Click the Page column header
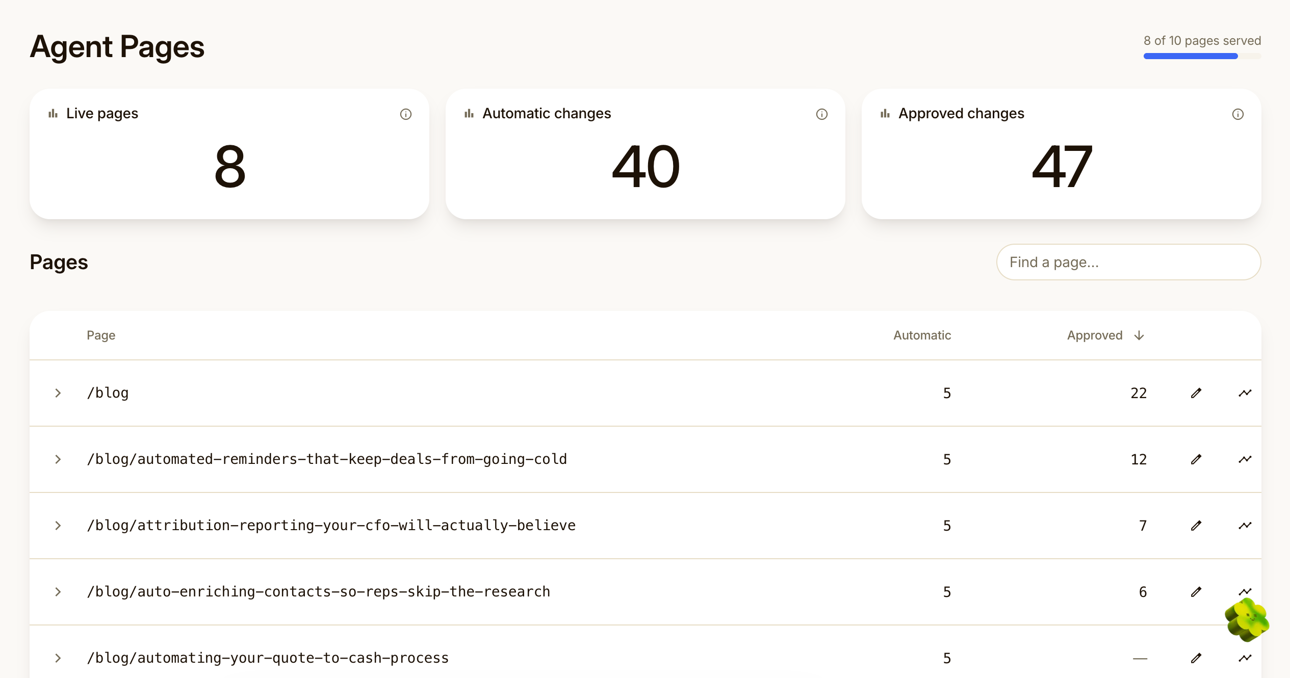The height and width of the screenshot is (678, 1290). [x=101, y=335]
